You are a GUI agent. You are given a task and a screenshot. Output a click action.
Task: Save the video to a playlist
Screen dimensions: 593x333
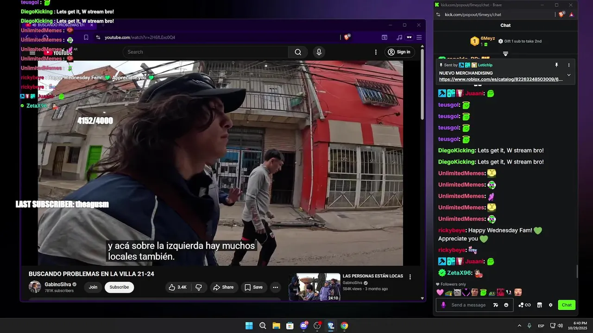coord(253,287)
